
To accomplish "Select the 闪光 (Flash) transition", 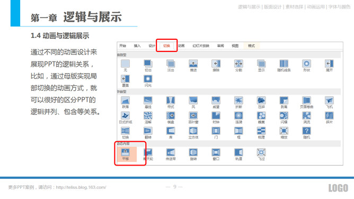I will pyautogui.click(x=148, y=81).
